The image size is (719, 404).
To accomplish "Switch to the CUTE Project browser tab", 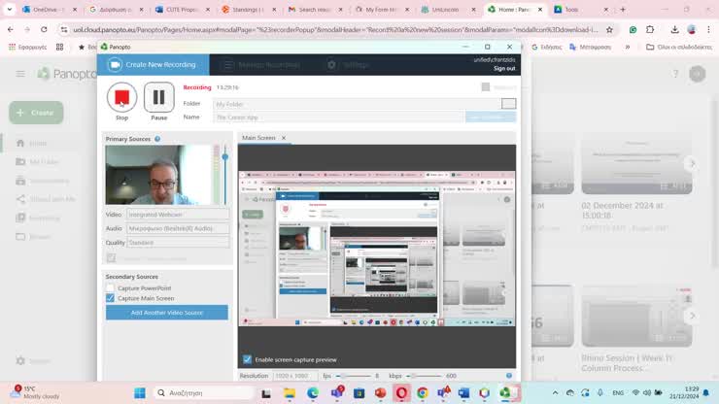I will (x=183, y=9).
